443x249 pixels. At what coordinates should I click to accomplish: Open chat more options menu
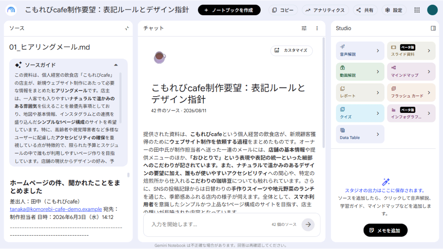tap(317, 28)
